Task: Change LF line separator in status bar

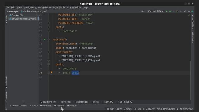Action: (135, 109)
